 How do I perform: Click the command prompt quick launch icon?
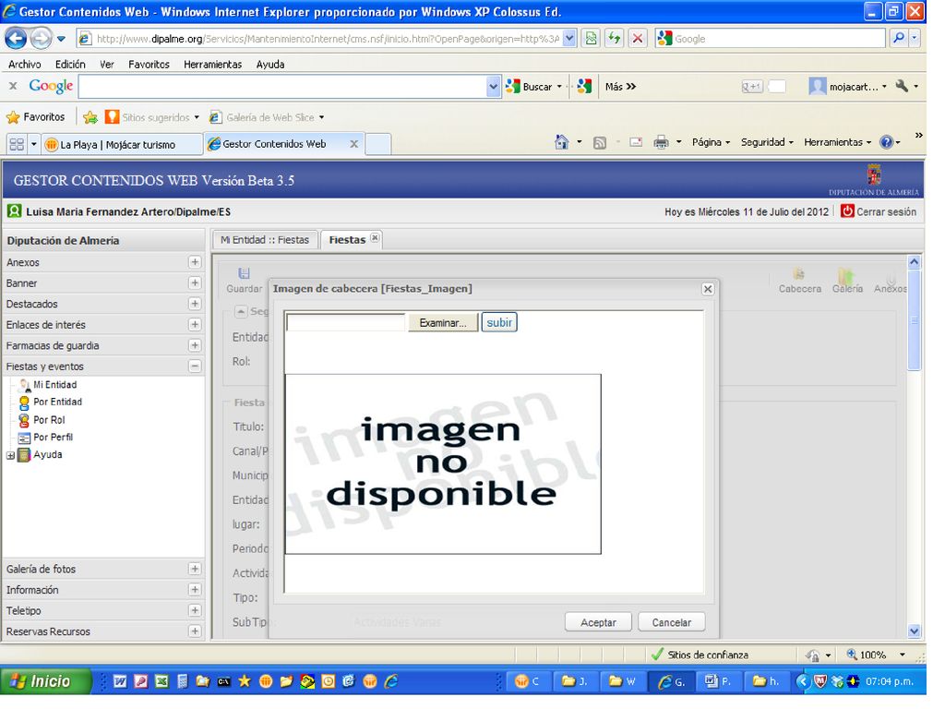223,682
